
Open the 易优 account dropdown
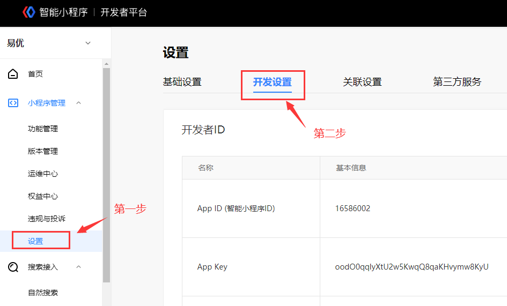88,43
